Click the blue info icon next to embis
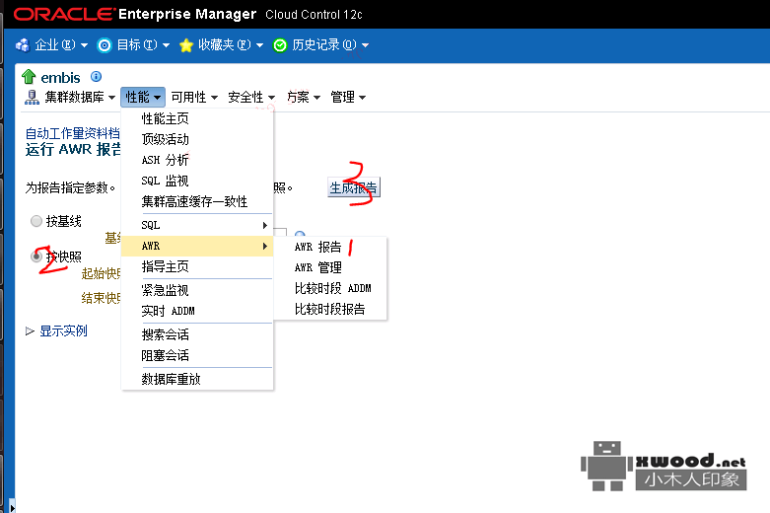The height and width of the screenshot is (513, 770). pos(97,76)
